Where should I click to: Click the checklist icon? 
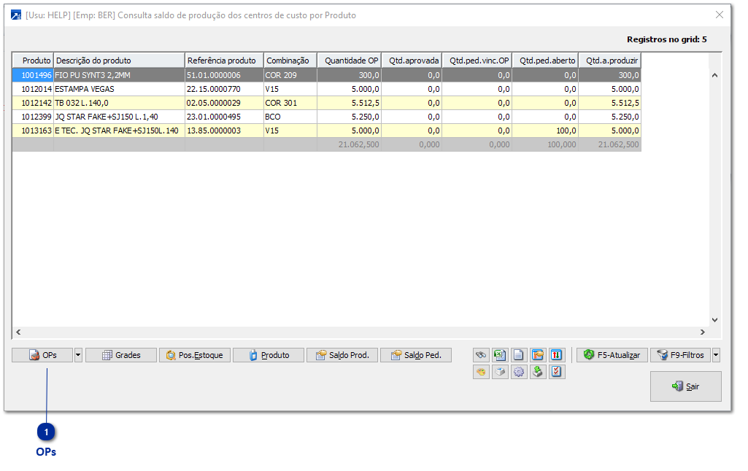click(x=557, y=372)
